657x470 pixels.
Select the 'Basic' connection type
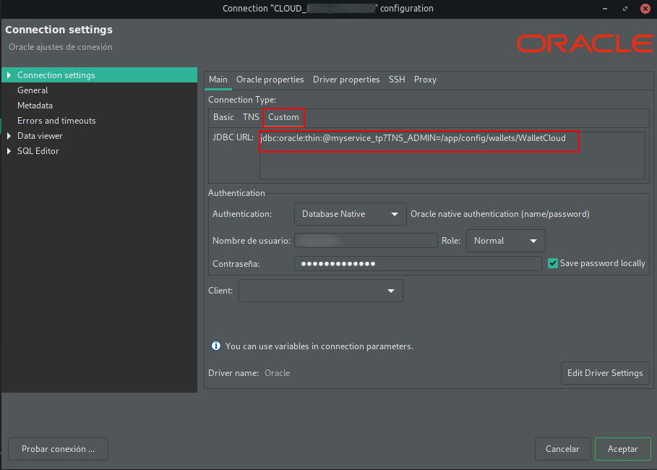[x=223, y=116]
